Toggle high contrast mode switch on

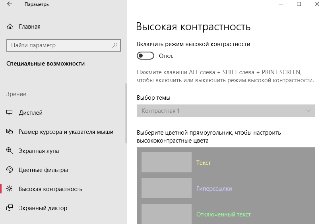145,56
